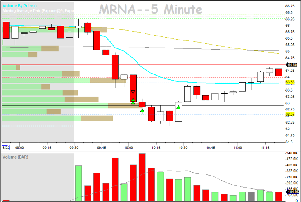Click the 11:00 time label on axis

(x=238, y=148)
